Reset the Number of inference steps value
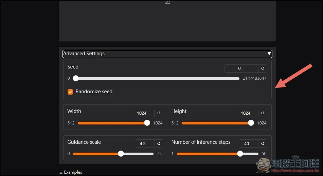Image resolution: width=323 pixels, height=176 pixels. (263, 143)
